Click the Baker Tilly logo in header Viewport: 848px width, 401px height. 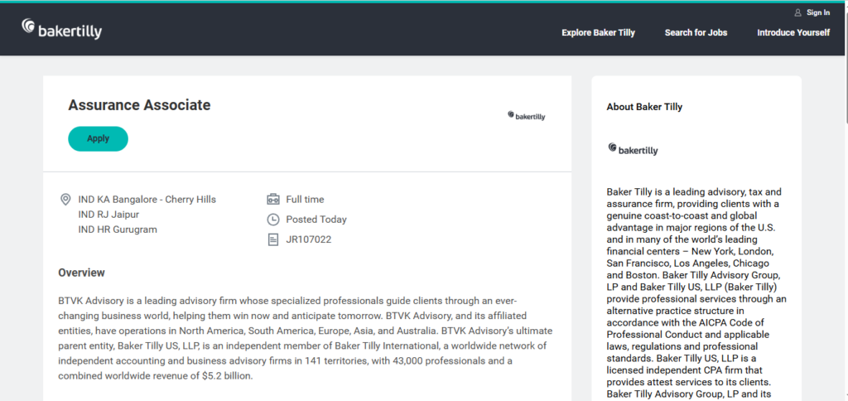[61, 29]
